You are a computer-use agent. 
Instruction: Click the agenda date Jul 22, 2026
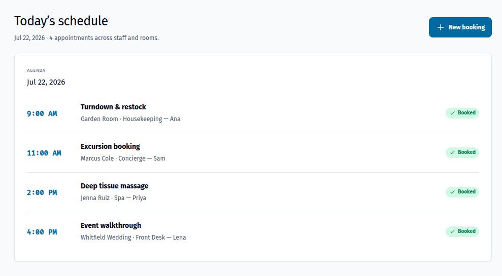point(46,83)
